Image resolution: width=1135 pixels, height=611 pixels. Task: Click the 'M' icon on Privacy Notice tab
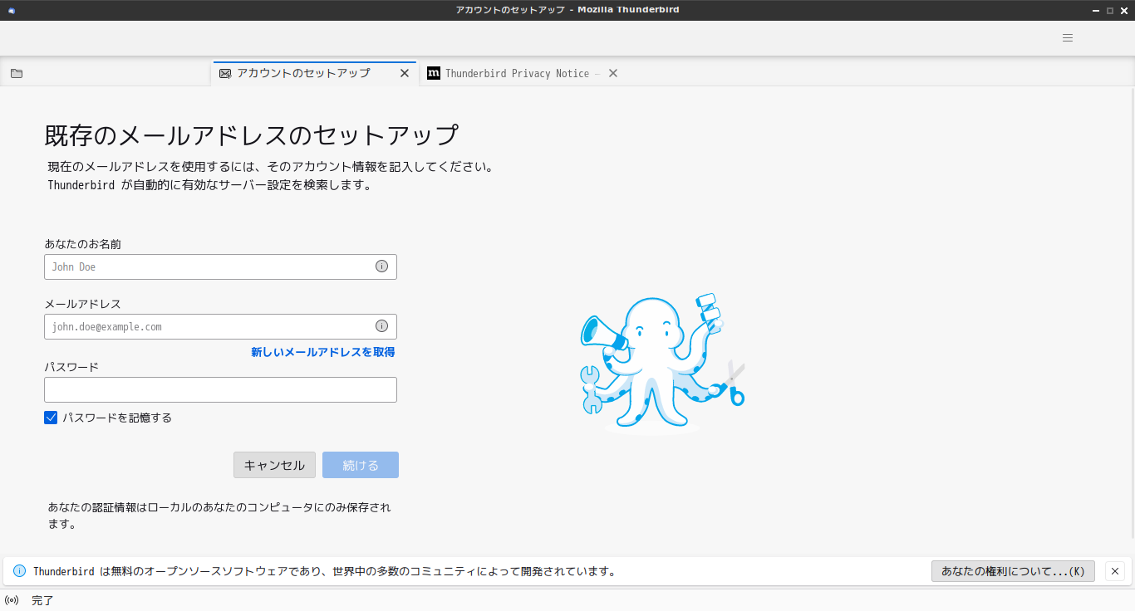(434, 73)
